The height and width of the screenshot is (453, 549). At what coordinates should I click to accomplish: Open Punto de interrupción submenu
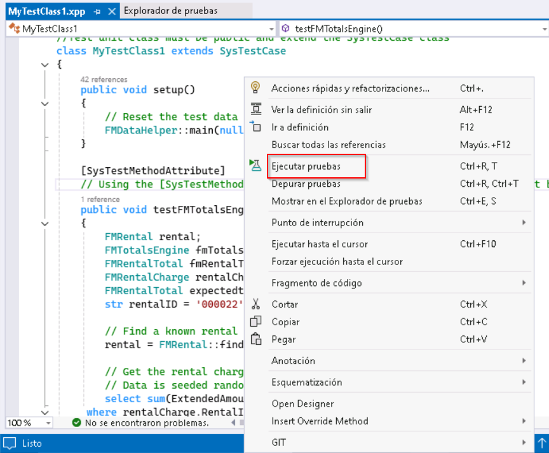pos(389,222)
